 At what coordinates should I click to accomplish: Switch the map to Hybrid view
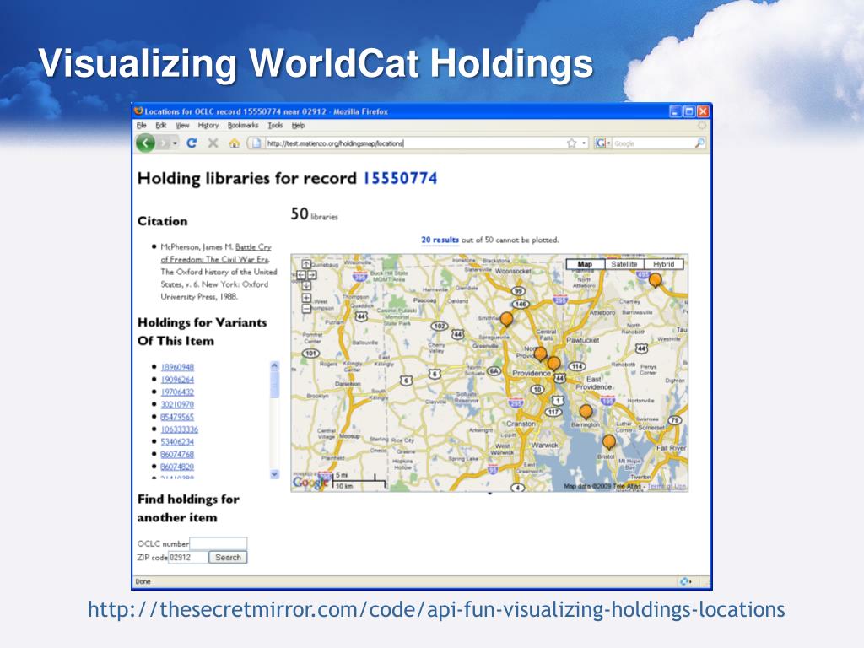click(x=663, y=264)
